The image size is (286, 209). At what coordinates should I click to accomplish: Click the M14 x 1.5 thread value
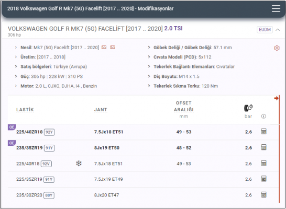189,76
